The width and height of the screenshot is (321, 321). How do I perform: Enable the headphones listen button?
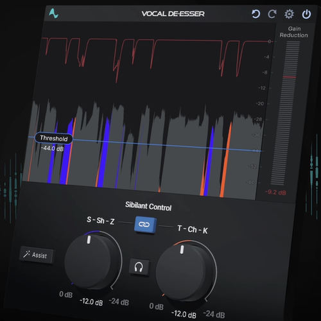pos(139,267)
